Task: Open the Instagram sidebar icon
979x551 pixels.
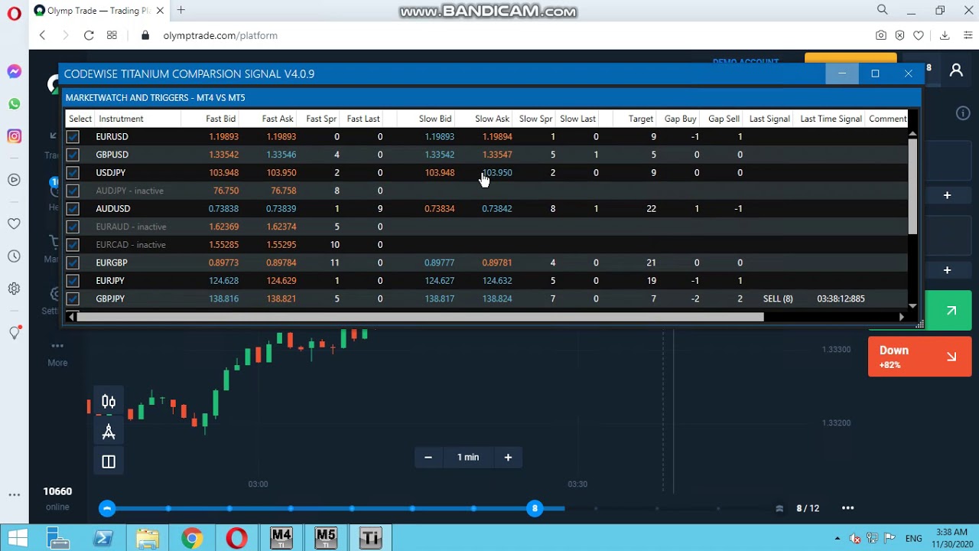Action: pos(14,136)
